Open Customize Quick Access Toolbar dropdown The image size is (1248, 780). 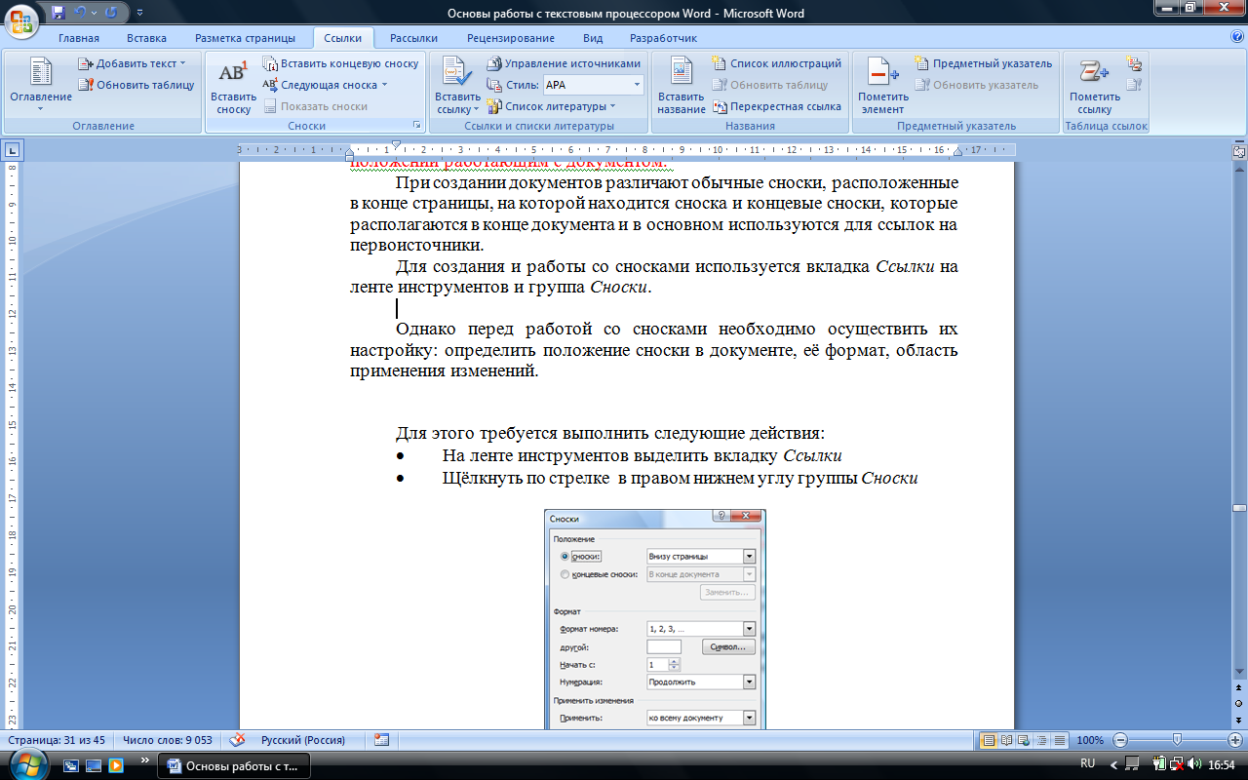coord(138,14)
